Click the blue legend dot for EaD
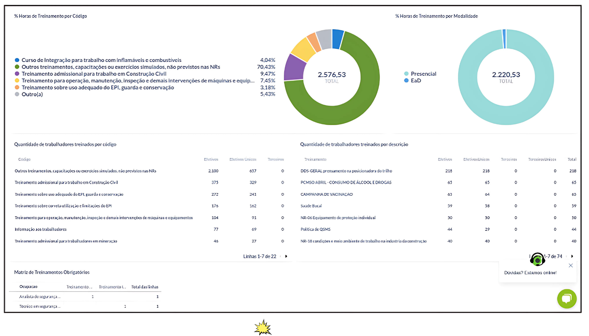This screenshot has width=589, height=336. pos(407,80)
